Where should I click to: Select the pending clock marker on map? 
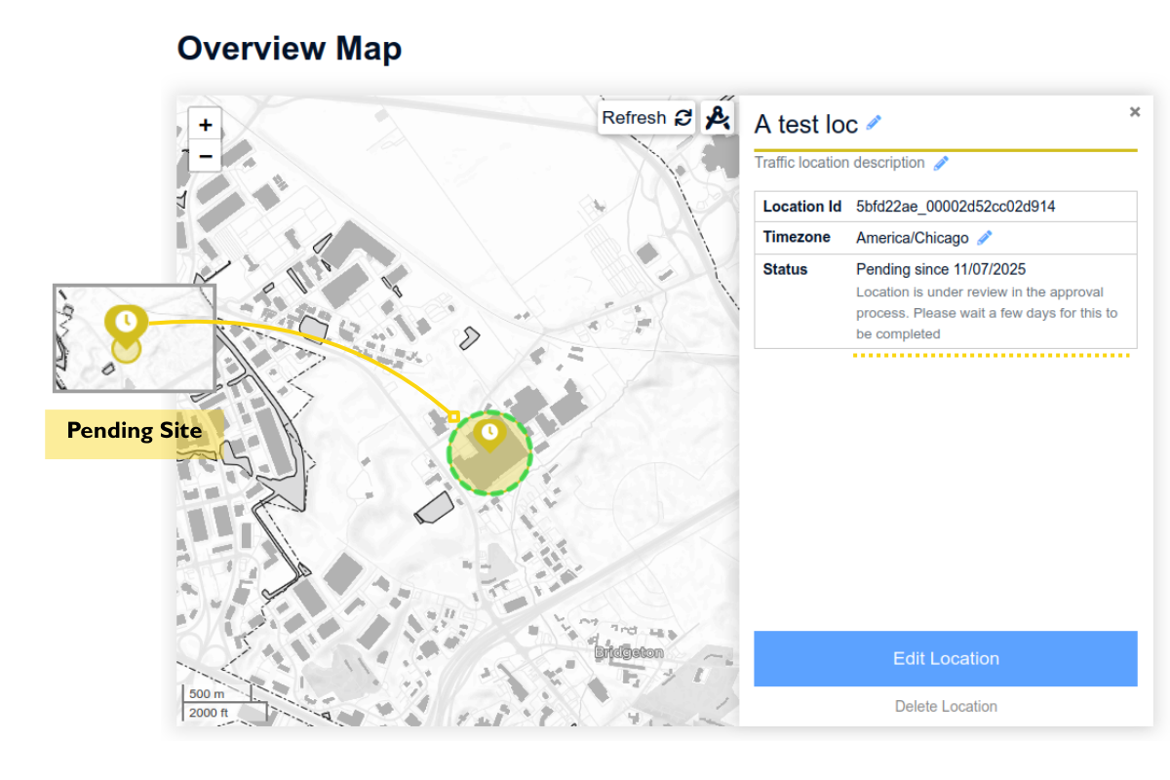pyautogui.click(x=489, y=432)
